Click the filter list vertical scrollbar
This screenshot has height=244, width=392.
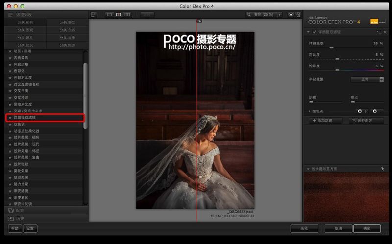tap(85, 96)
